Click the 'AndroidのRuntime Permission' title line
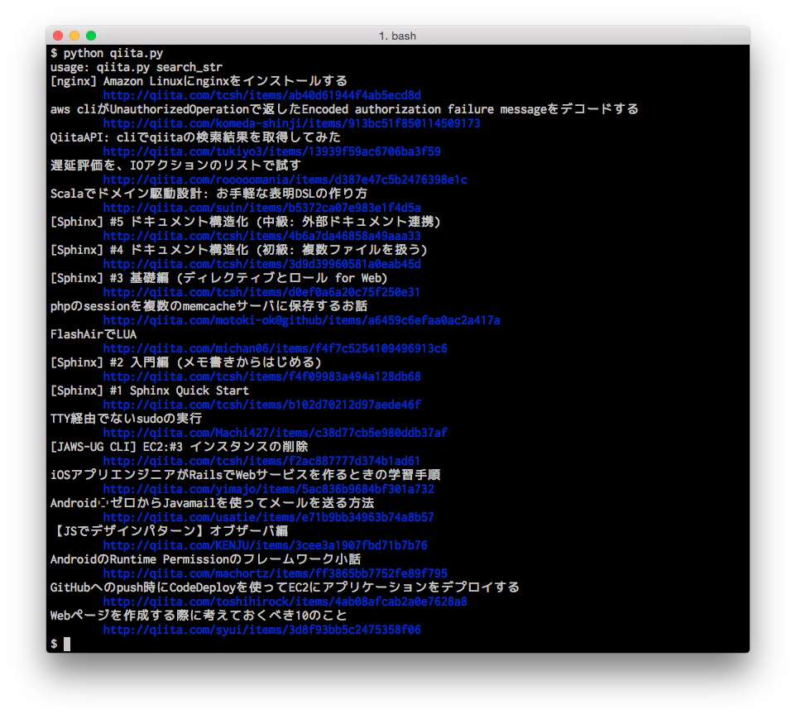 click(x=205, y=559)
